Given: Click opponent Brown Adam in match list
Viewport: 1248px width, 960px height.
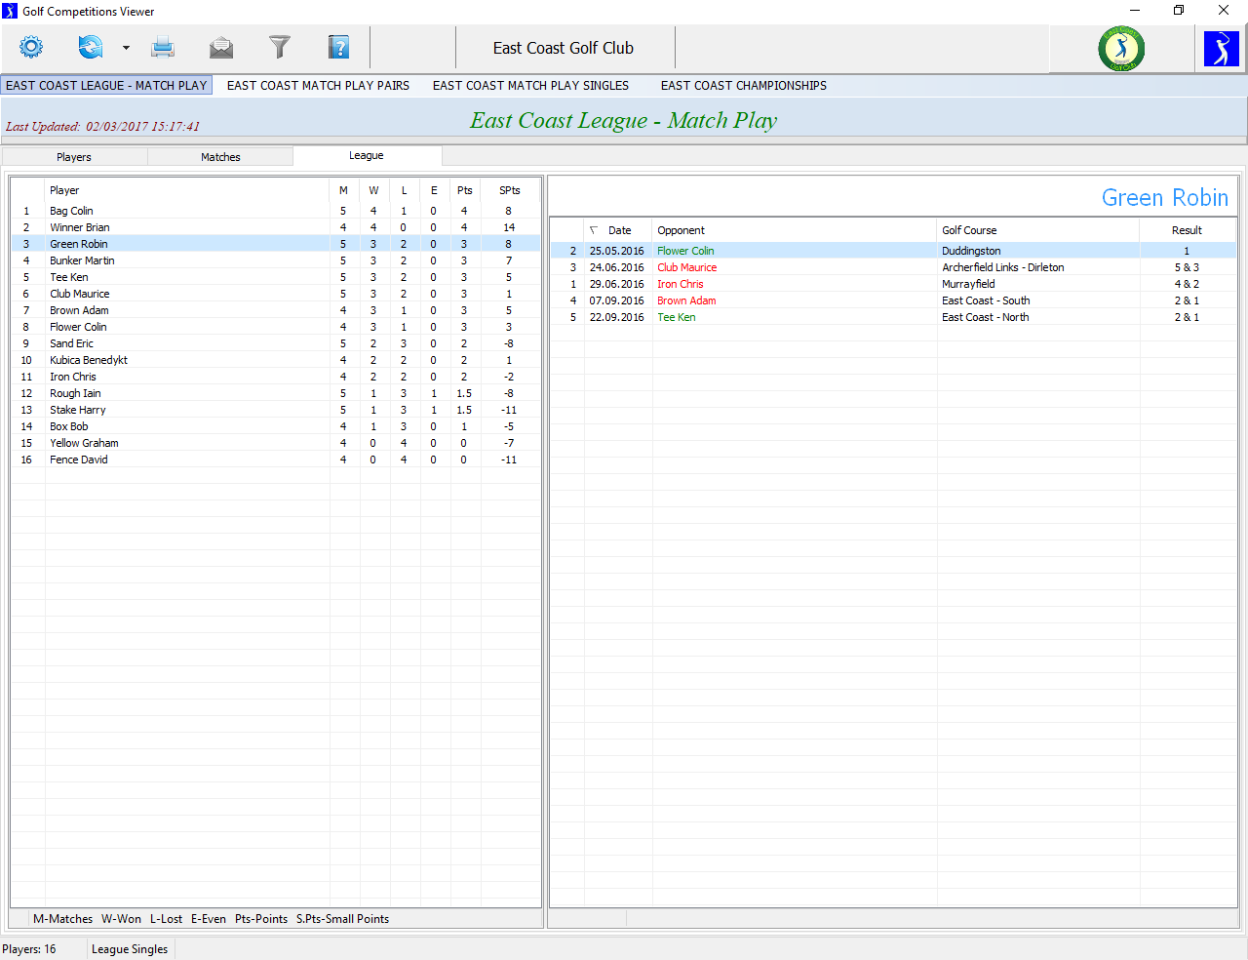Looking at the screenshot, I should click(686, 300).
